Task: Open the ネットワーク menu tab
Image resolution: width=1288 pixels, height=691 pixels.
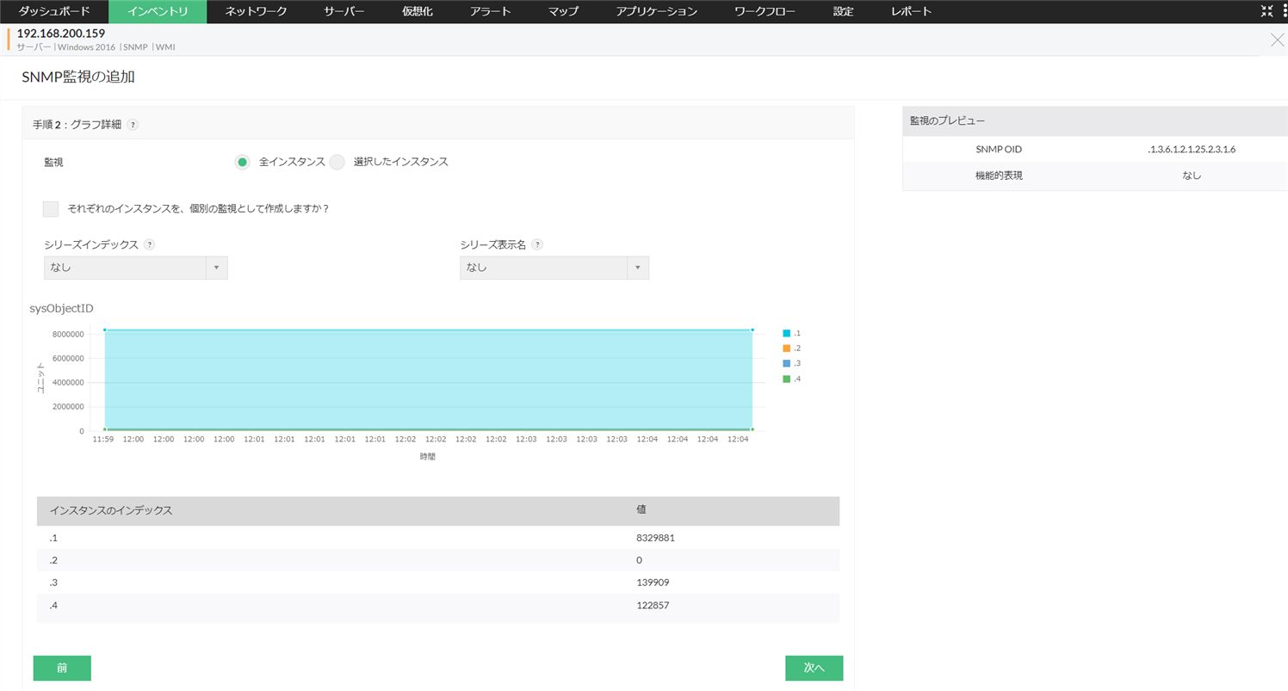Action: coord(256,12)
